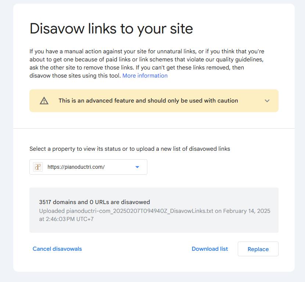
Task: Click the warning triangle icon
Action: (44, 101)
